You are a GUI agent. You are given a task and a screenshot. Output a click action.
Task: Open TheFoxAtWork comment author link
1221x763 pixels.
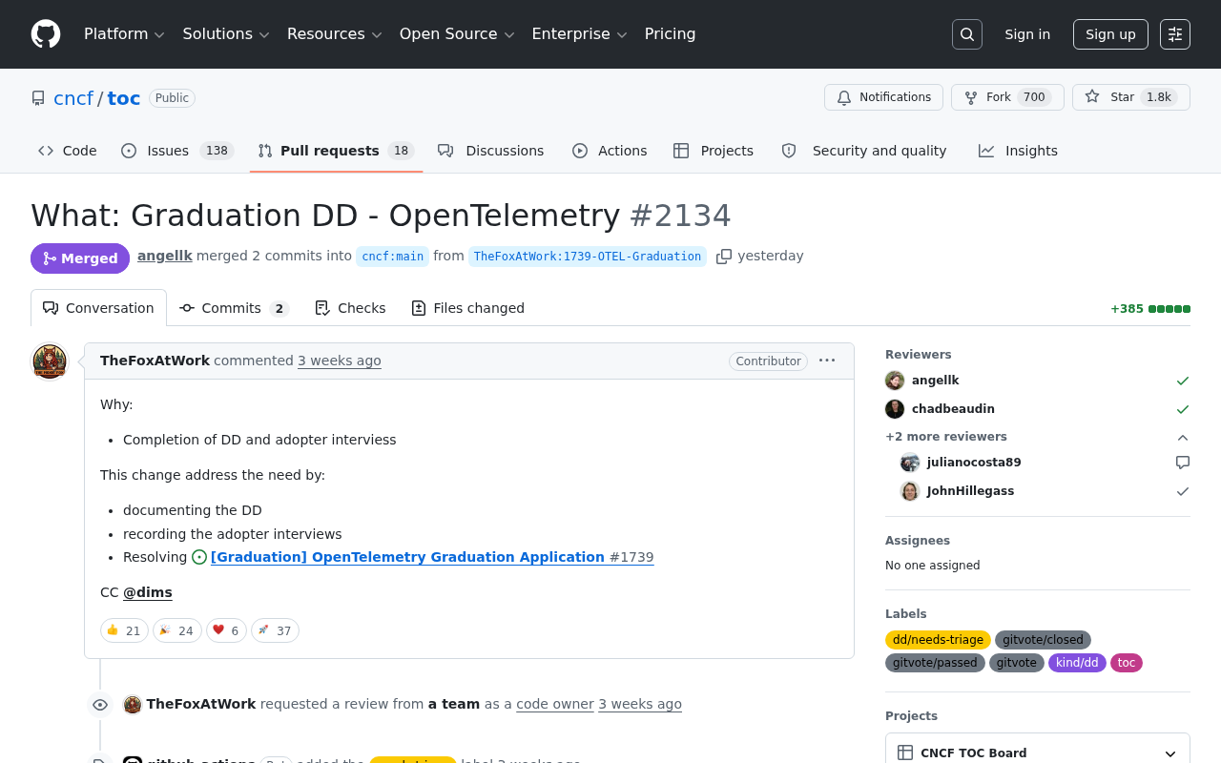155,361
